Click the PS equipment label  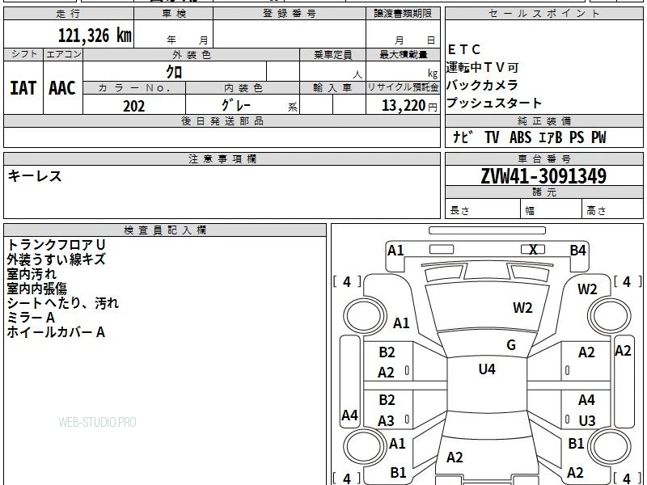577,137
